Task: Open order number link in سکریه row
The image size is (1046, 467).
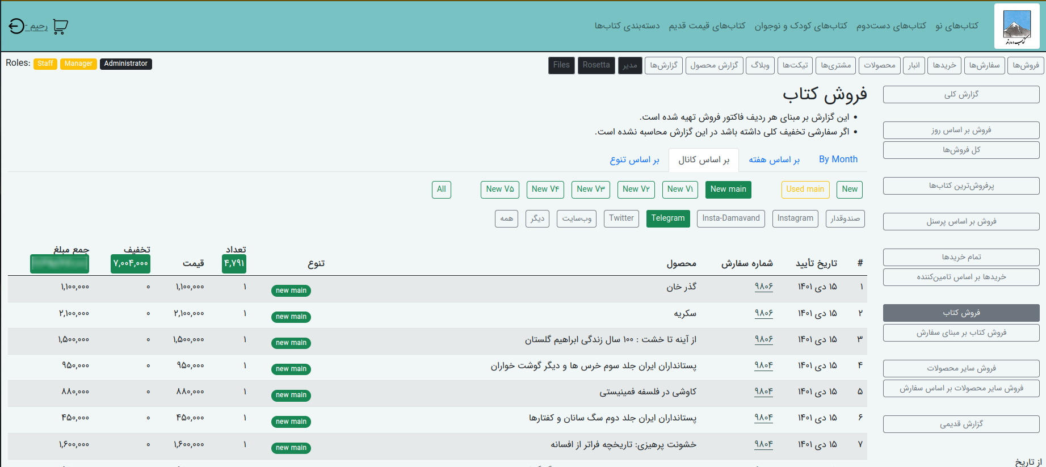Action: point(763,313)
